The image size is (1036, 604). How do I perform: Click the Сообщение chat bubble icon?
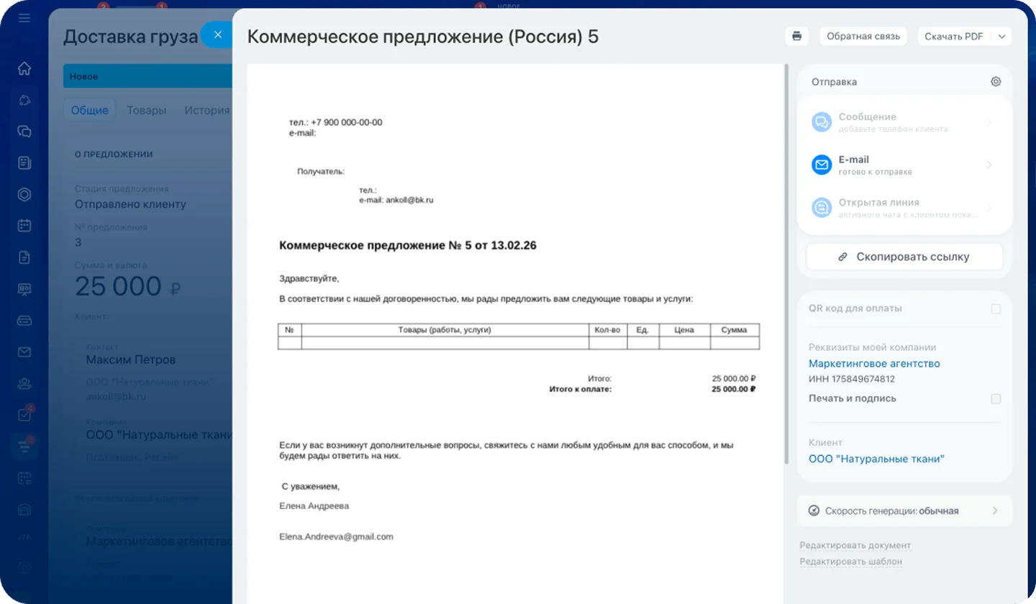pos(822,122)
